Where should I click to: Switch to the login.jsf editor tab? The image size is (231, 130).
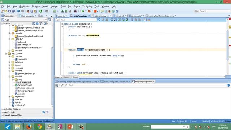[x=61, y=16]
